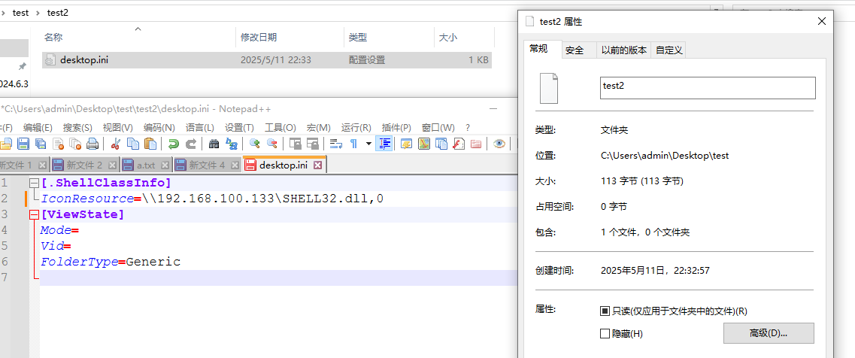Open the 工具(O) menu
Image resolution: width=855 pixels, height=358 pixels.
click(280, 128)
